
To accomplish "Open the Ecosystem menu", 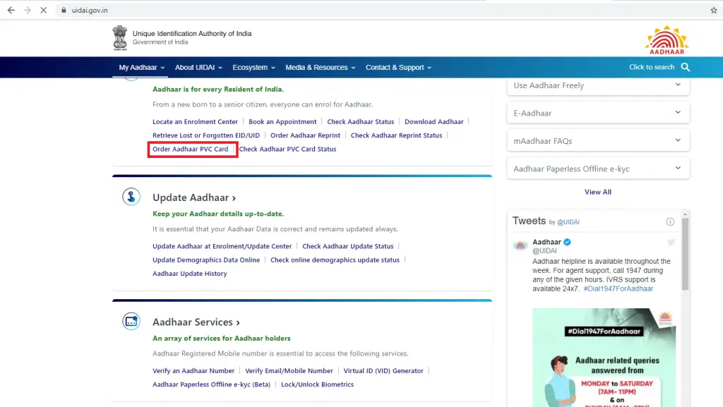I will 253,67.
